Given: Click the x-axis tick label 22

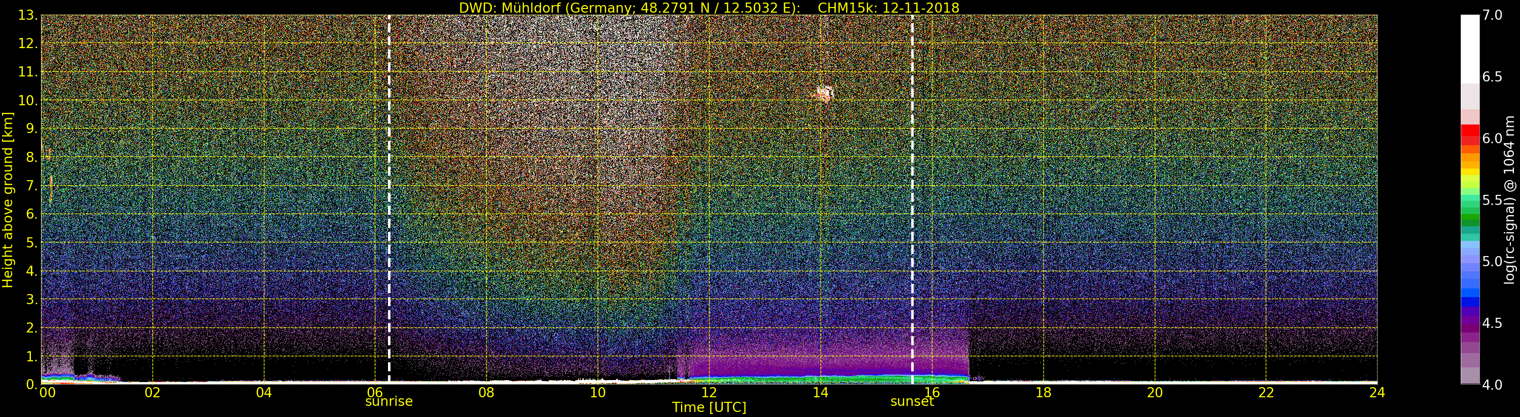Looking at the screenshot, I should [1266, 393].
